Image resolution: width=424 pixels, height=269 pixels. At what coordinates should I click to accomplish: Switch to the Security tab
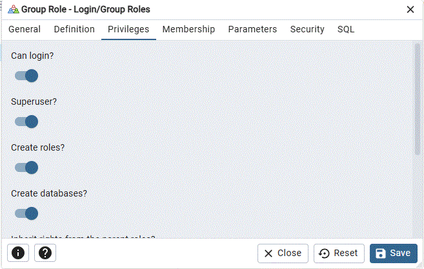307,29
